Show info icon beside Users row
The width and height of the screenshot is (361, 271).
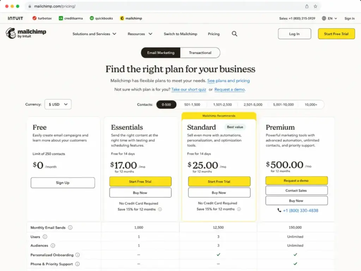pyautogui.click(x=45, y=237)
